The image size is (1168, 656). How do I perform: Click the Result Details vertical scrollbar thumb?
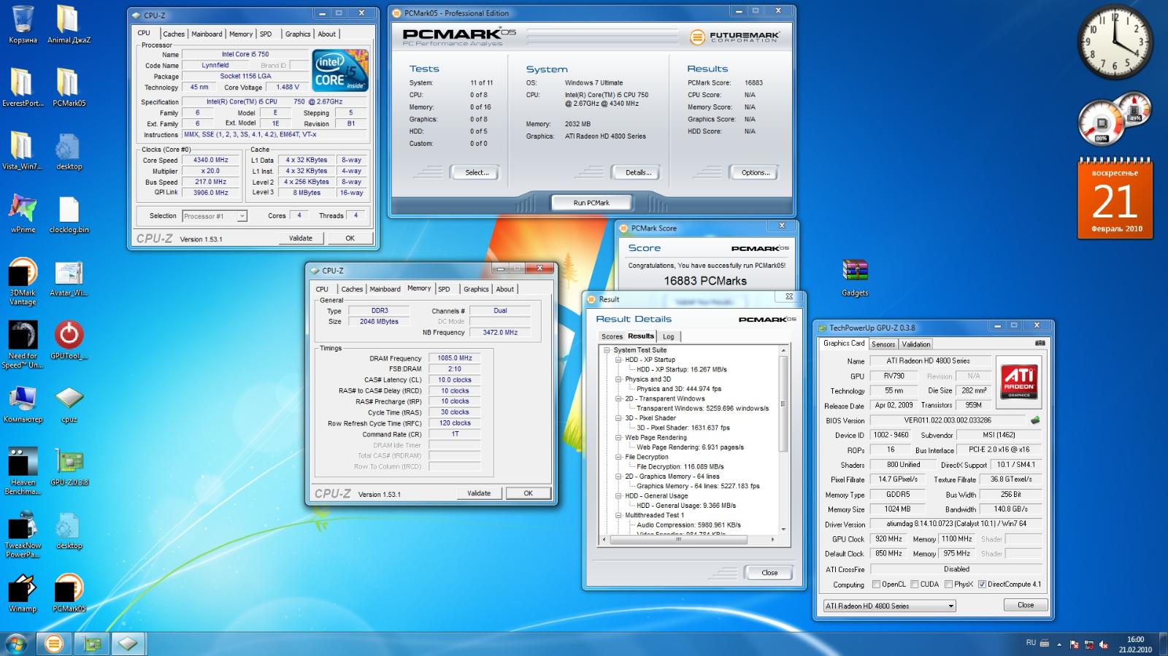tap(784, 404)
